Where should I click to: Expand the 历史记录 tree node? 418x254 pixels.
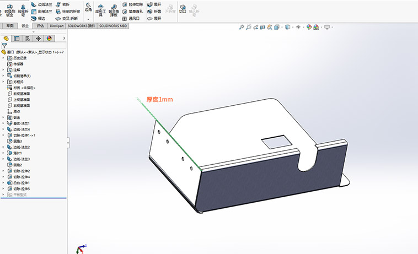click(3, 58)
